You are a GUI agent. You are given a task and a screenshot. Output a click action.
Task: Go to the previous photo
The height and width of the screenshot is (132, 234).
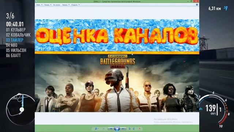coord(111,129)
